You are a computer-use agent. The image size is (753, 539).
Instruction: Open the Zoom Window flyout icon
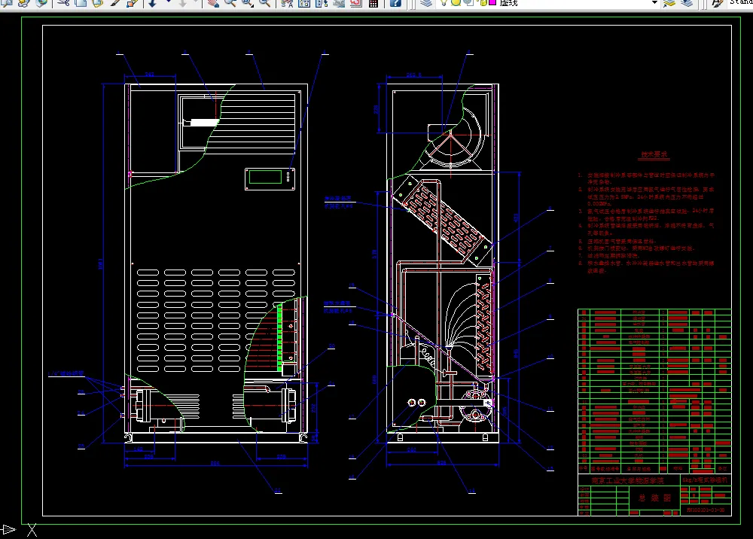coord(248,2)
